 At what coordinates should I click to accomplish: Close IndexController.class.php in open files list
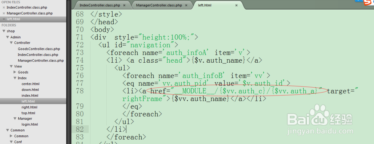[x=4, y=7]
